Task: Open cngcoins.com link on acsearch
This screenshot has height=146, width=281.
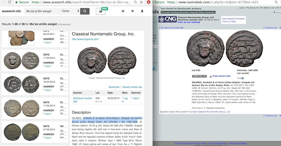Action: [85, 39]
